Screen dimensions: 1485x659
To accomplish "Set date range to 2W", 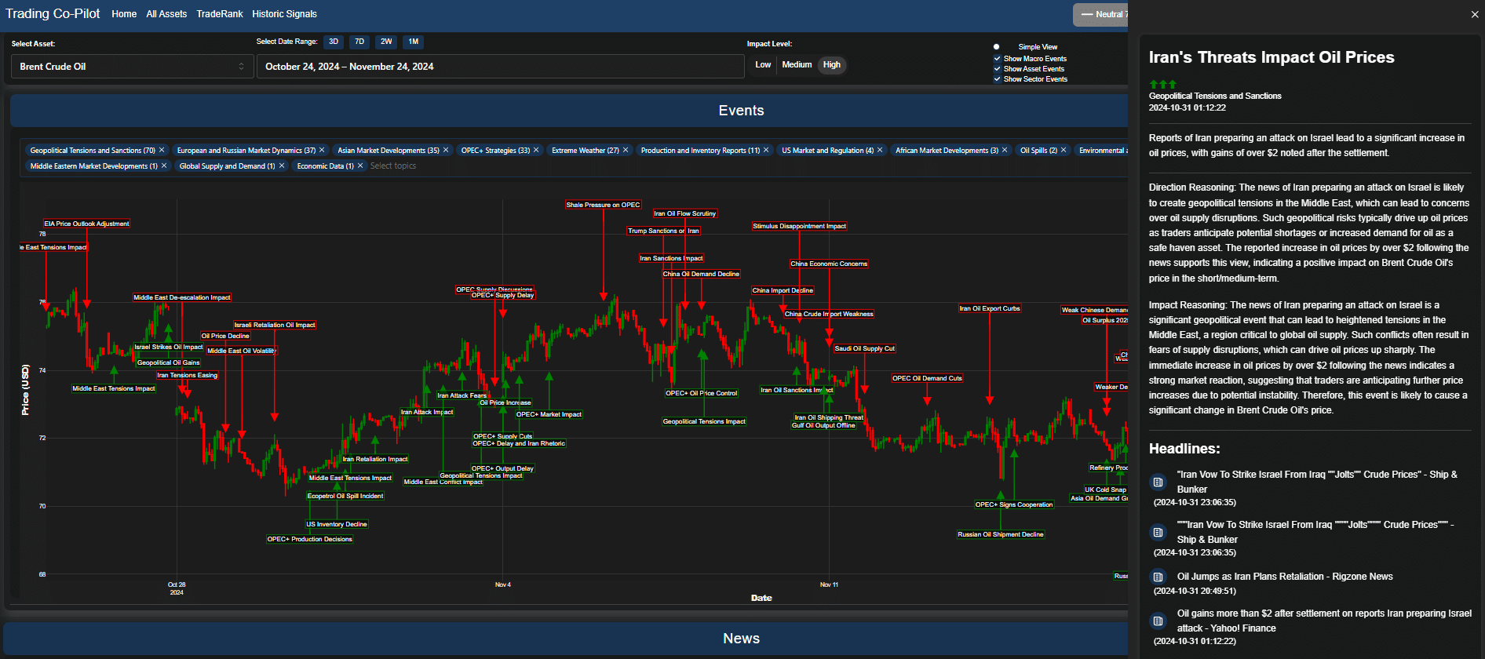I will 386,42.
